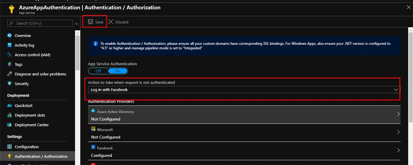Screen dimensions: 413x165
Task: Click the Quickstart cloud icon
Action: (10, 106)
